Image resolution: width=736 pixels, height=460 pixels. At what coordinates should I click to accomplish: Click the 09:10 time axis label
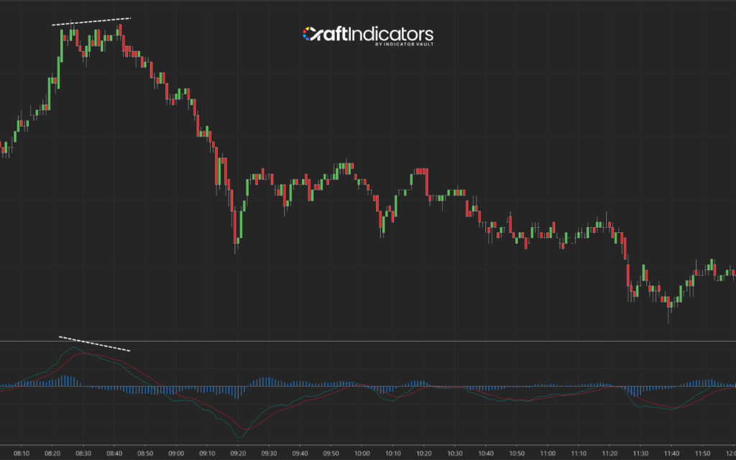point(207,454)
